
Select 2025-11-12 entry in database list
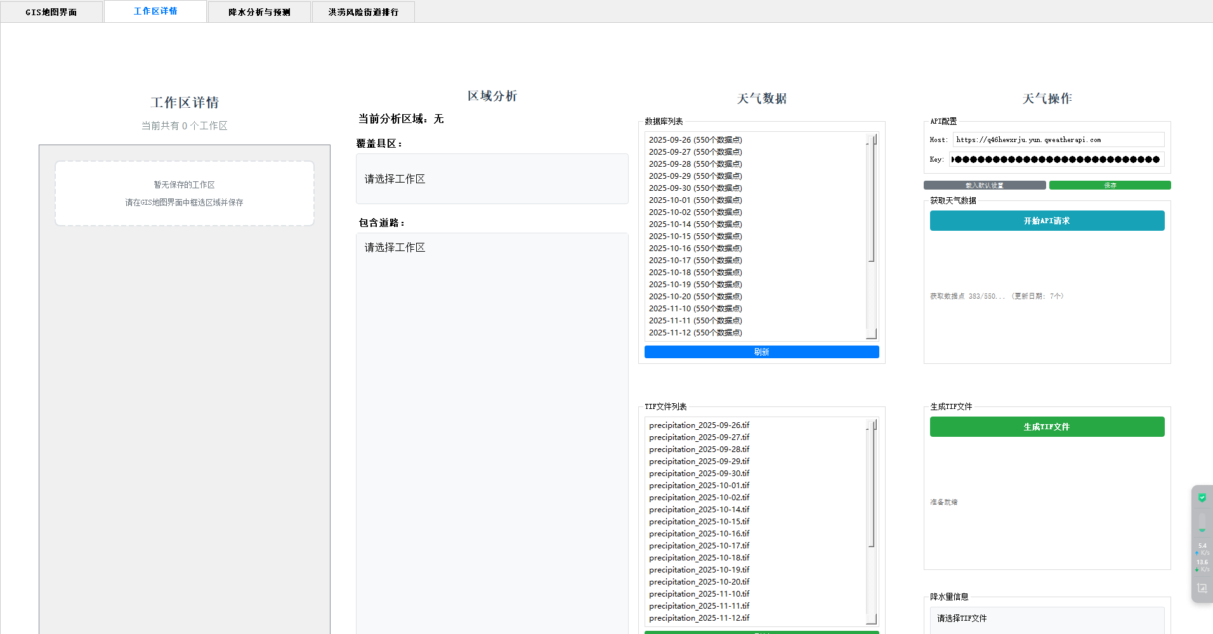click(x=695, y=332)
